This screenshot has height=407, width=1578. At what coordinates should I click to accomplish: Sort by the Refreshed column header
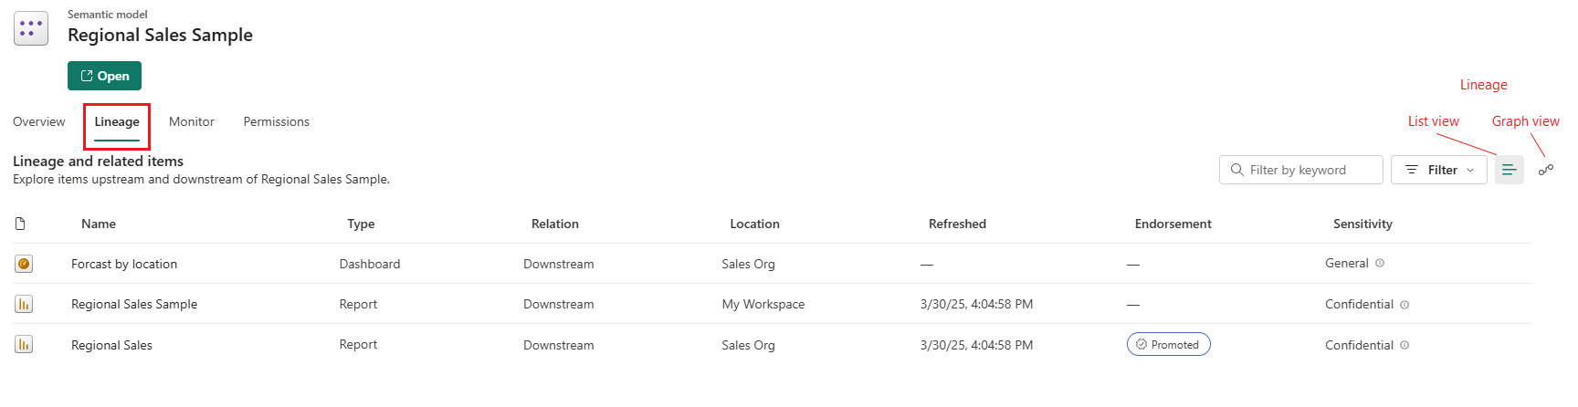[x=957, y=224]
